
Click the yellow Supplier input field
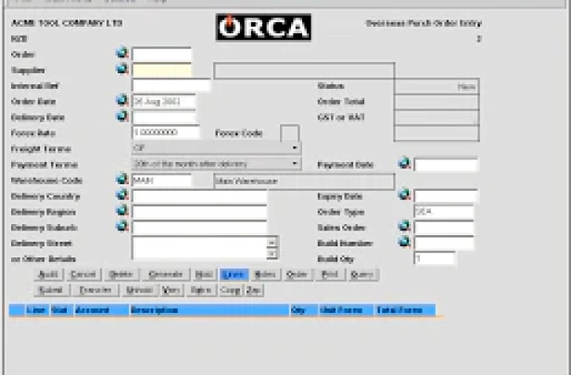tap(161, 70)
